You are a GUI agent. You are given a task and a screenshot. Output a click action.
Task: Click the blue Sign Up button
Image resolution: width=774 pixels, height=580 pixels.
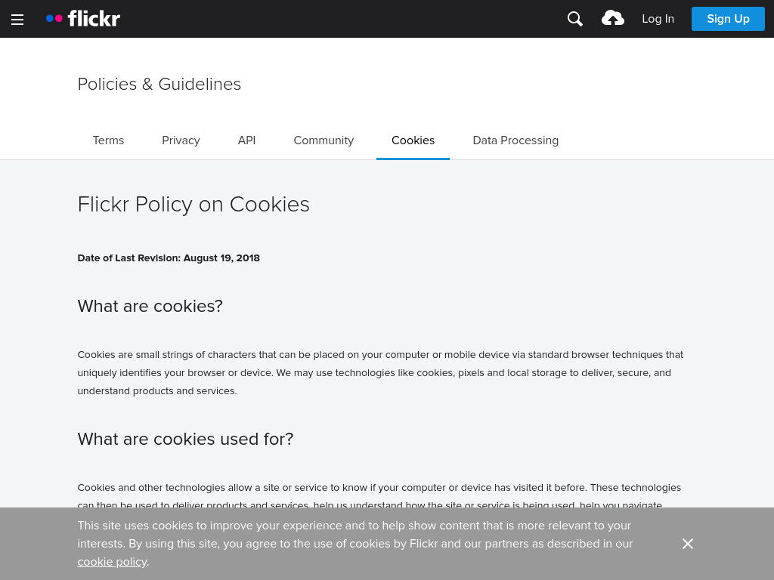pyautogui.click(x=728, y=19)
